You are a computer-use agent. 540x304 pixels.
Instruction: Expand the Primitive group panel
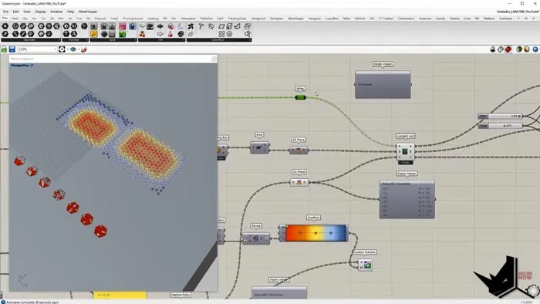point(75,40)
